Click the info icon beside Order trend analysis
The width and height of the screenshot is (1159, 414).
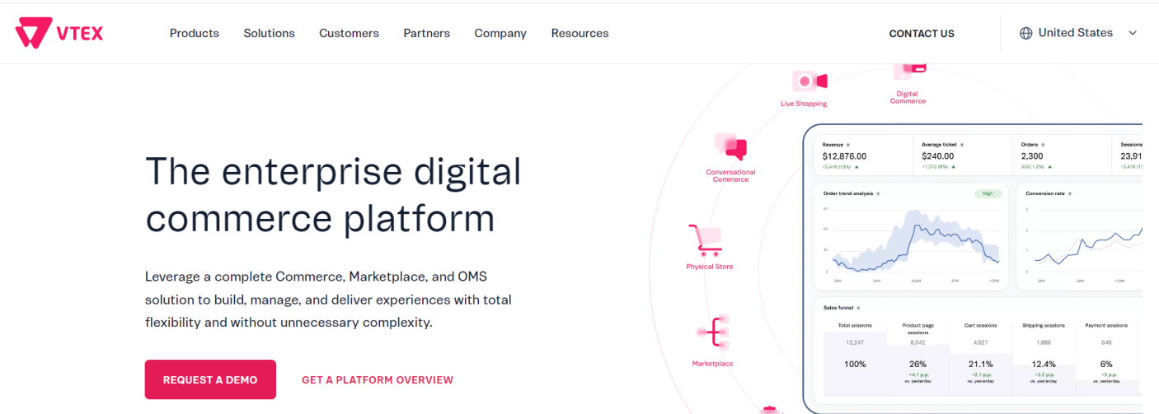coord(877,194)
